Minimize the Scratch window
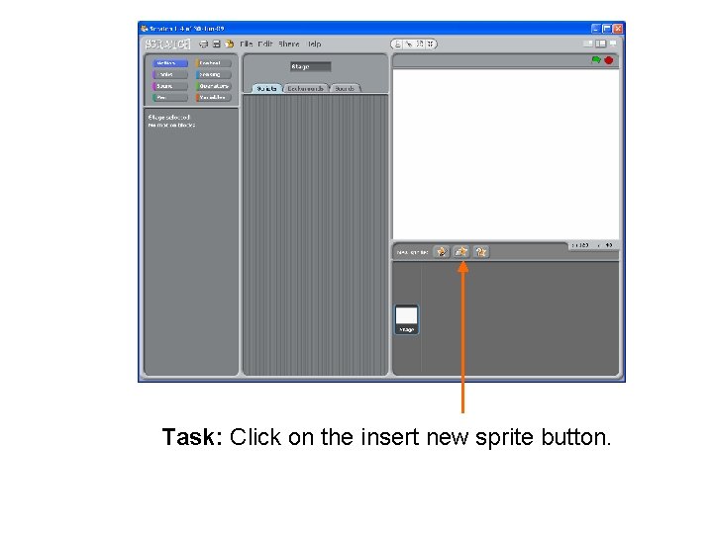 tap(596, 29)
